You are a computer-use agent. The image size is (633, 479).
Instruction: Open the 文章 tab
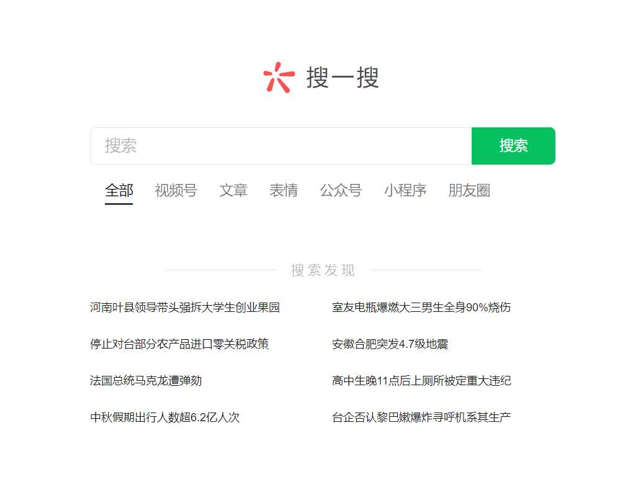point(233,190)
